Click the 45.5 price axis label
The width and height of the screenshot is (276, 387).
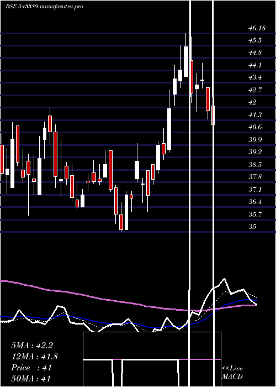[x=255, y=40]
